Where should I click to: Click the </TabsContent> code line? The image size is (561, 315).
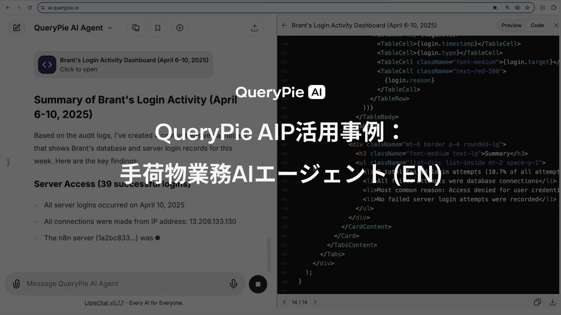click(352, 245)
